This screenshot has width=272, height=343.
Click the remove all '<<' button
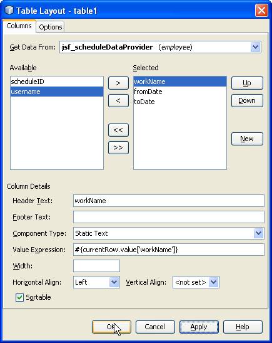pyautogui.click(x=118, y=130)
